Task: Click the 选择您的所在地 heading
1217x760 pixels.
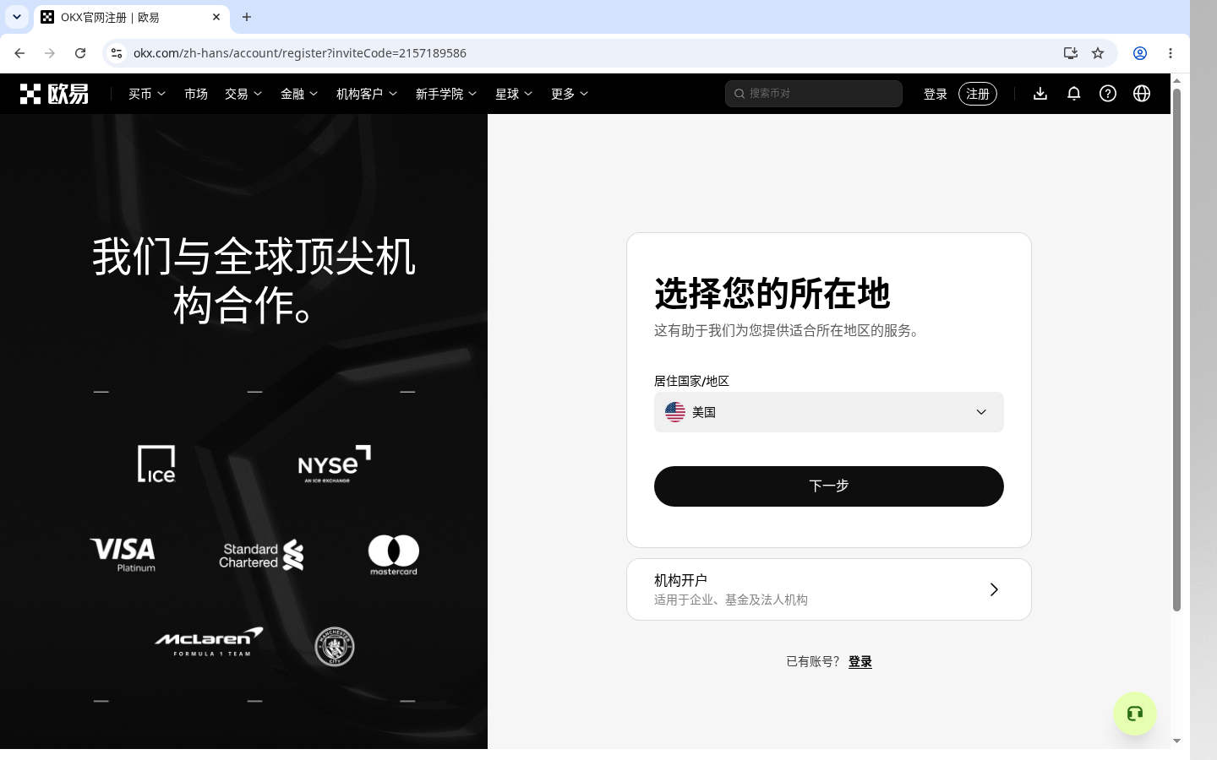Action: (x=772, y=294)
